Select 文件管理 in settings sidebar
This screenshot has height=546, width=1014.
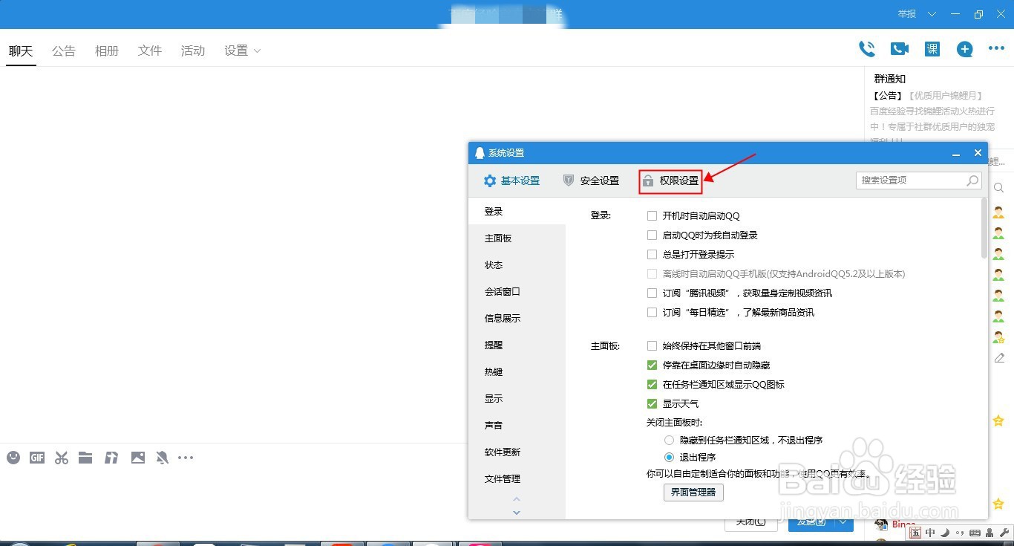pyautogui.click(x=517, y=479)
